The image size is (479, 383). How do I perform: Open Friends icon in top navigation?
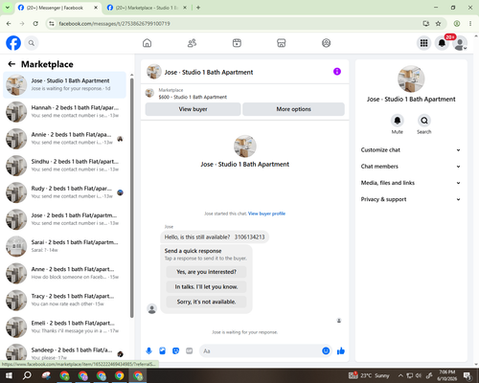pyautogui.click(x=192, y=43)
